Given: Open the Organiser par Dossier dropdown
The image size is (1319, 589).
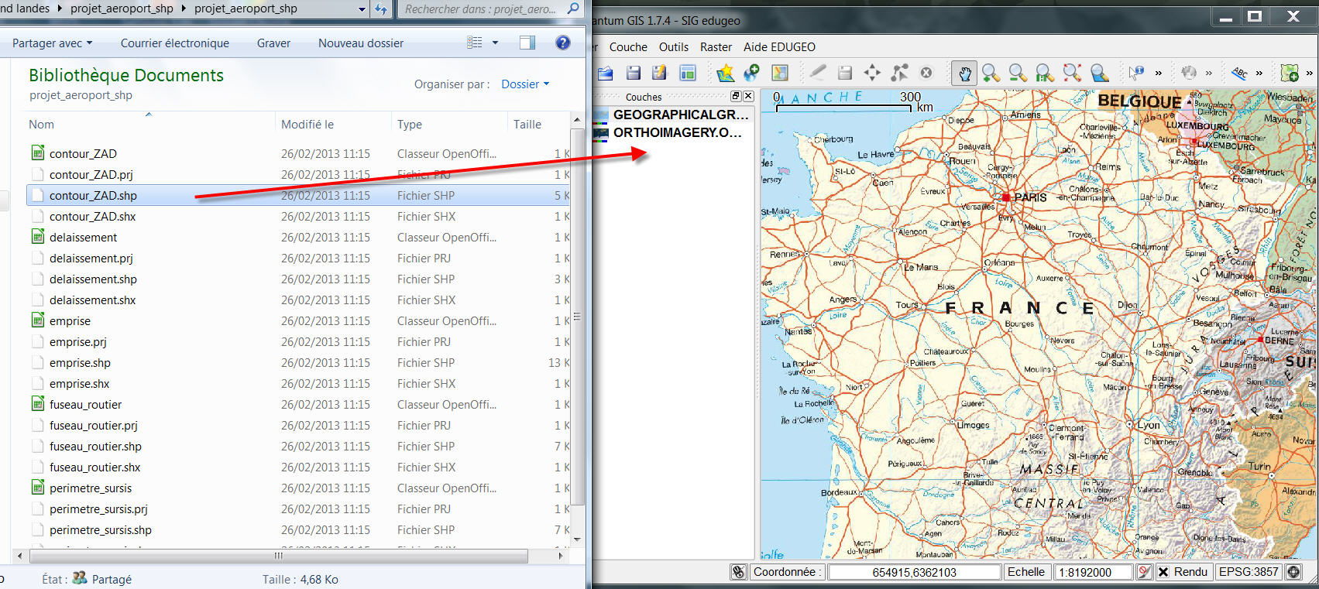Looking at the screenshot, I should 524,84.
